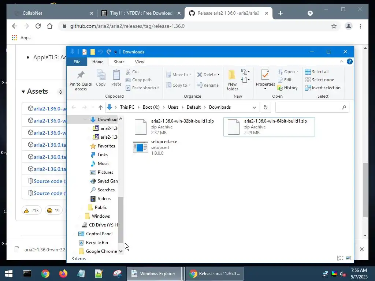Viewport: 375px width, 281px height.
Task: Open Command Prompt from the taskbar
Action: 27,274
